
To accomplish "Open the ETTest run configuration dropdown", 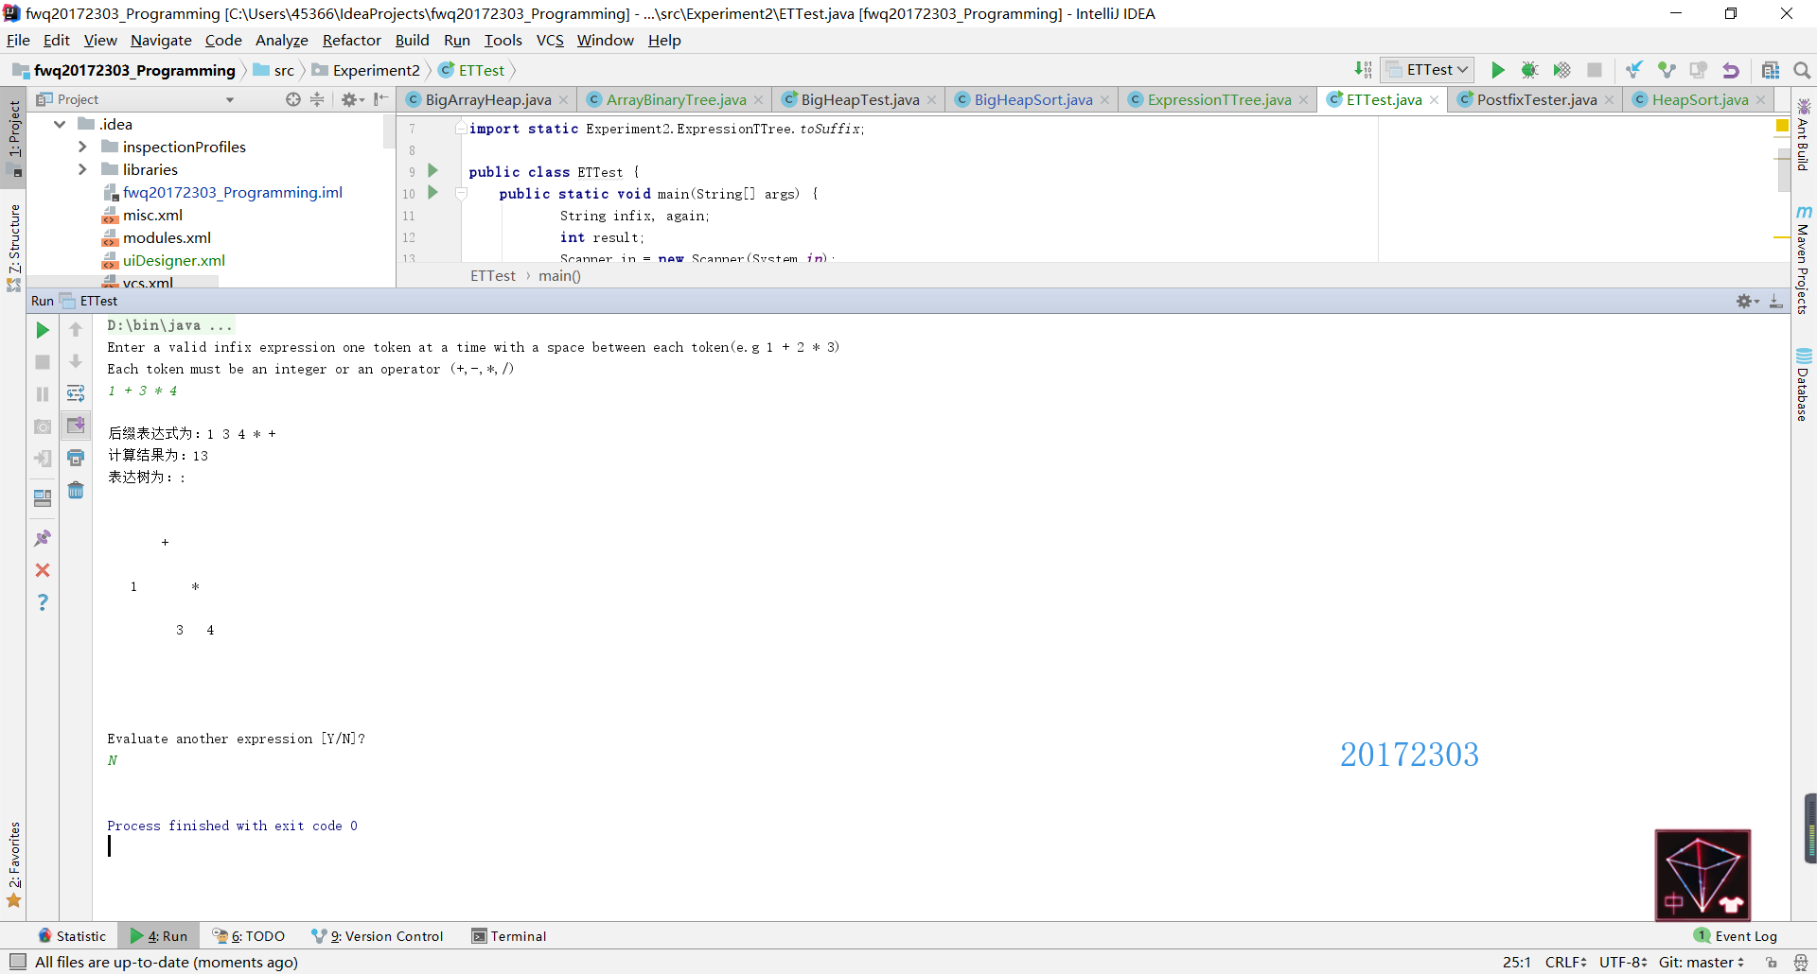I will 1427,70.
